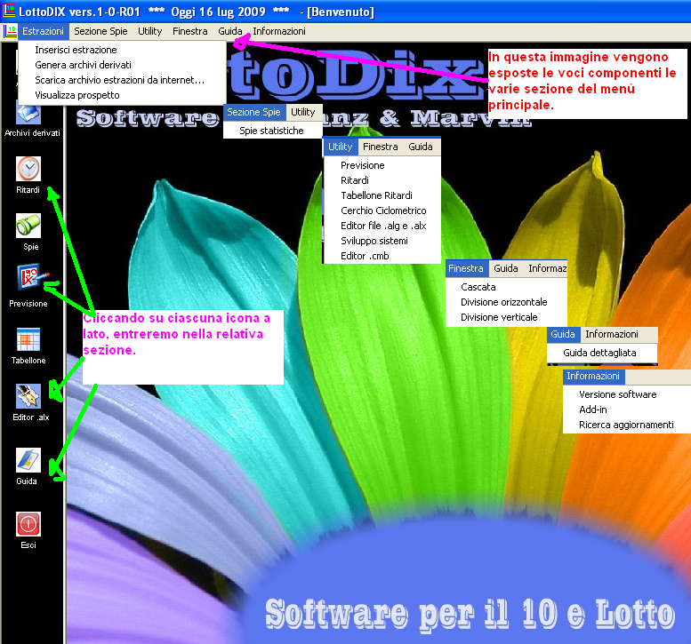The width and height of the screenshot is (691, 644).
Task: Open Utility in the top menu bar
Action: point(149,32)
